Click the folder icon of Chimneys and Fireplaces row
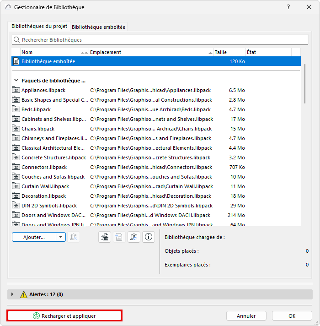 (16, 138)
